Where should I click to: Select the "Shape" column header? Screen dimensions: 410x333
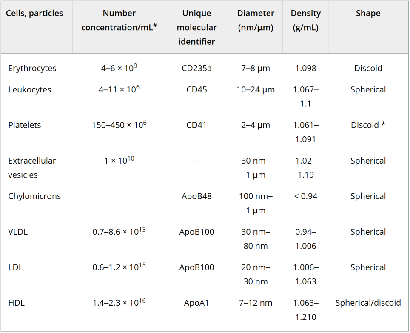pyautogui.click(x=368, y=14)
